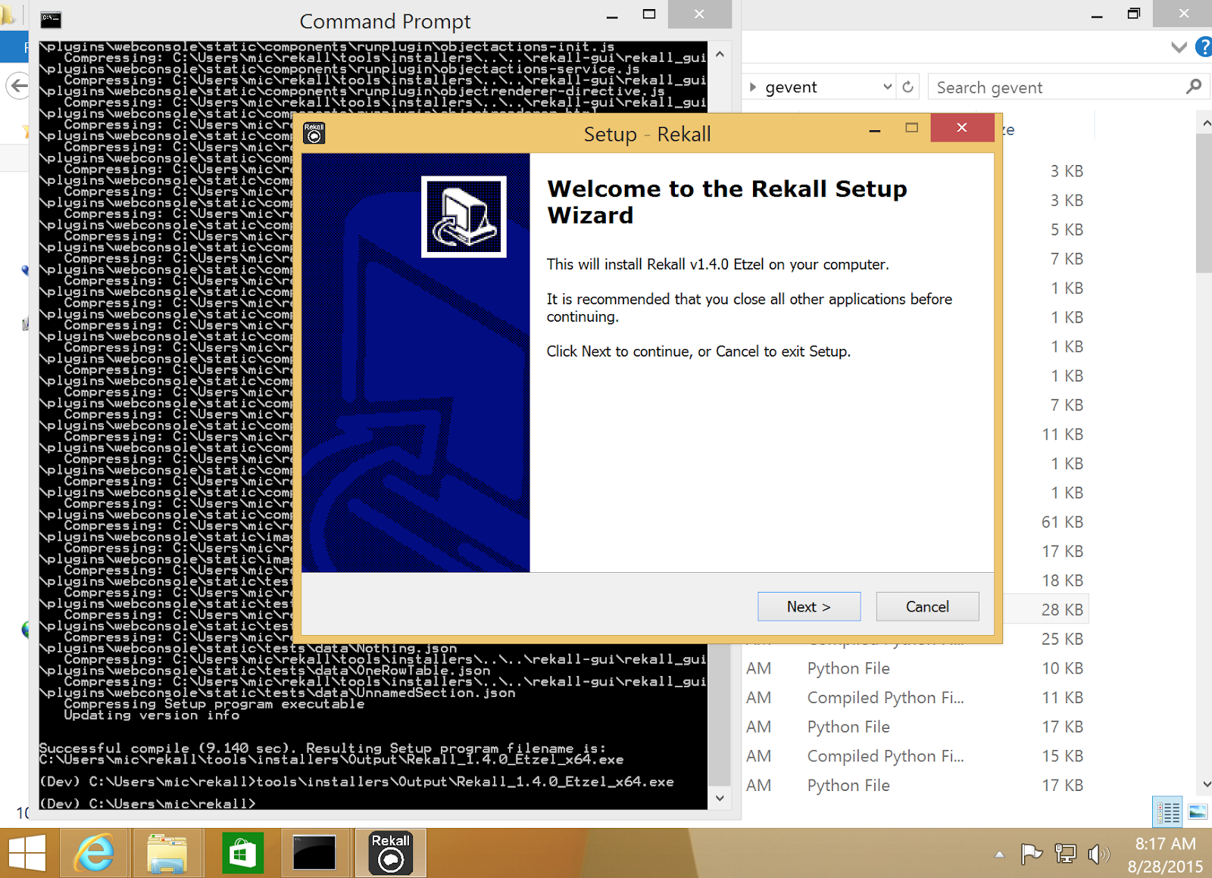Click the gevent breadcrumb in address bar
The height and width of the screenshot is (878, 1212).
pyautogui.click(x=791, y=87)
